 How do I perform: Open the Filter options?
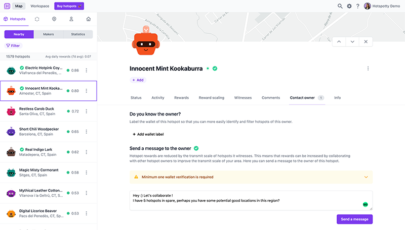click(13, 45)
